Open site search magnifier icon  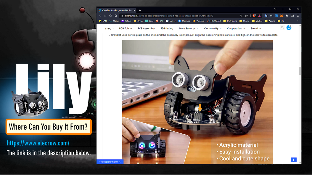(282, 28)
